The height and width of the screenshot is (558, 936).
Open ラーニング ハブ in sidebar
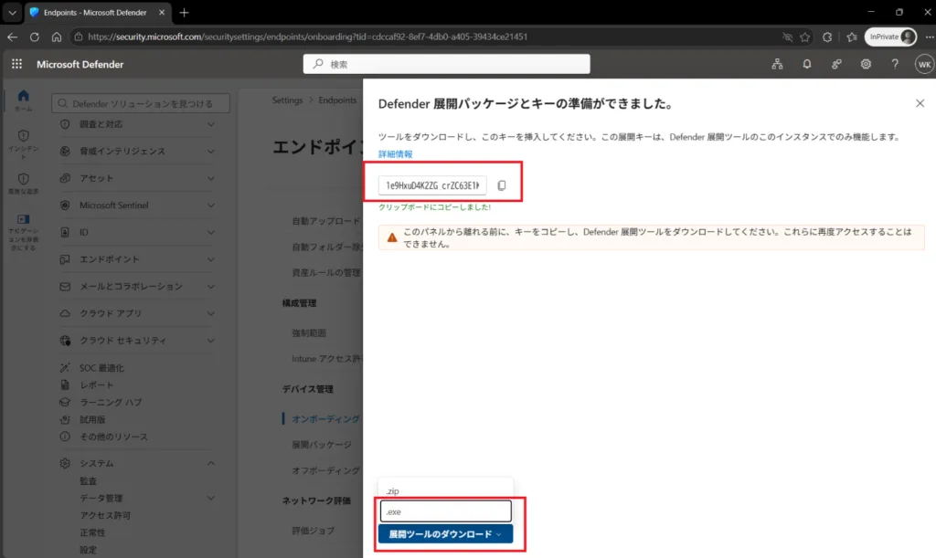pyautogui.click(x=111, y=403)
